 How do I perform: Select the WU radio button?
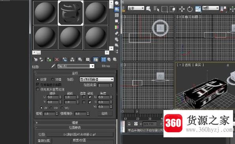pos(62,108)
